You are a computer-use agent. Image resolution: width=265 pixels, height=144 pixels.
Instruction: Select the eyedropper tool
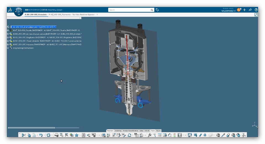point(223,135)
